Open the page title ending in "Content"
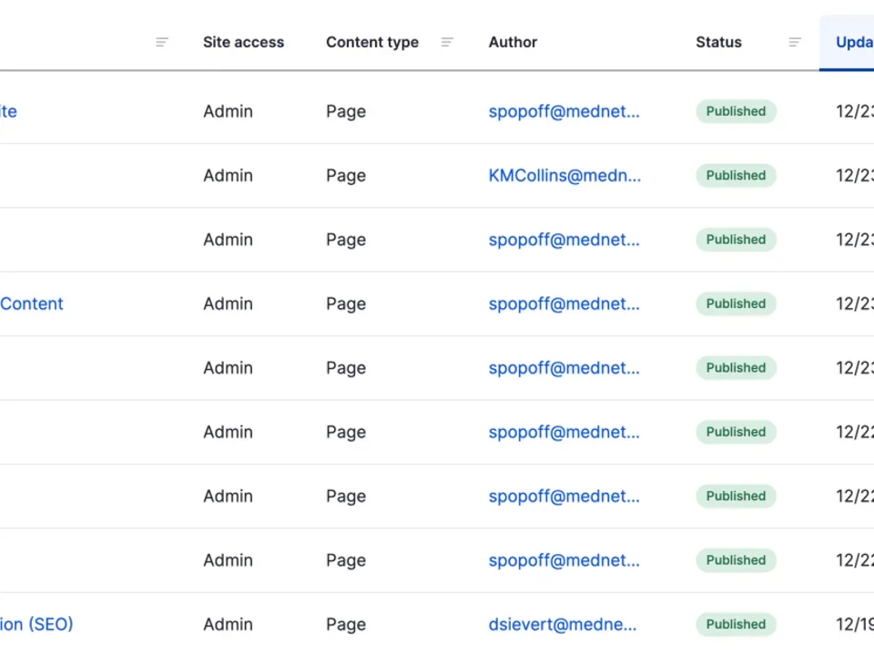The image size is (874, 656). 32,303
